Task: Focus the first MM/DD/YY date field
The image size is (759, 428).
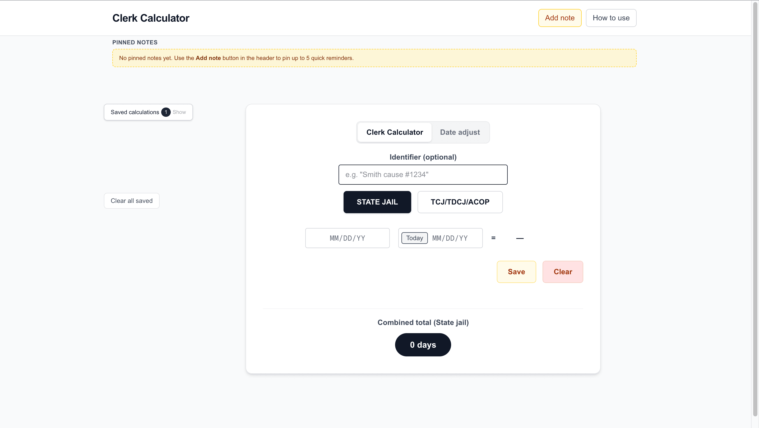Action: pyautogui.click(x=347, y=238)
